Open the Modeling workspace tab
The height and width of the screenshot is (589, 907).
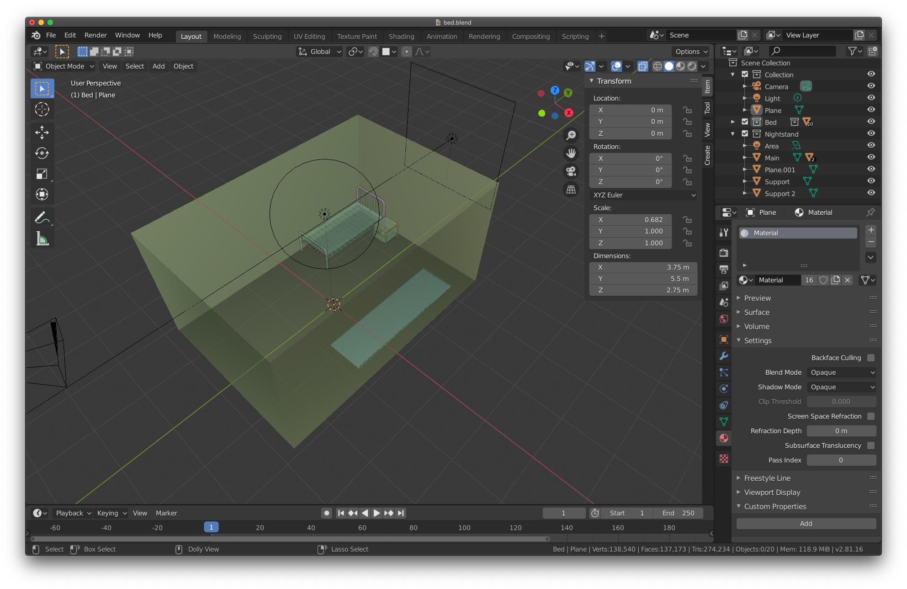pyautogui.click(x=228, y=36)
